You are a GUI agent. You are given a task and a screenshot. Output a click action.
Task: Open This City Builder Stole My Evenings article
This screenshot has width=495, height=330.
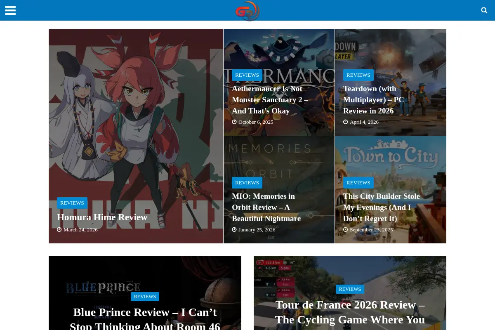click(382, 207)
